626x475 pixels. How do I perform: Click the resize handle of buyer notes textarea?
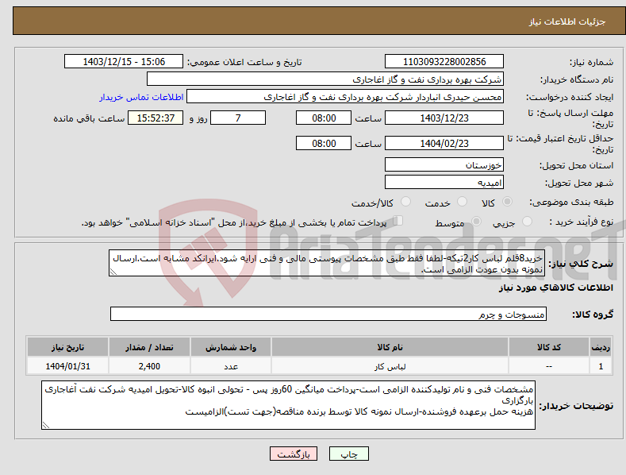click(x=45, y=426)
